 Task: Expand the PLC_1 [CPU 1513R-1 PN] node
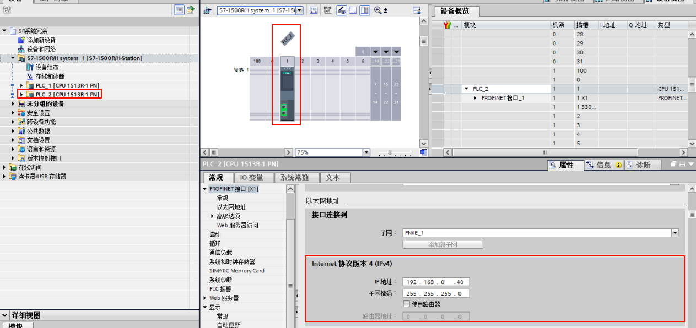click(21, 85)
